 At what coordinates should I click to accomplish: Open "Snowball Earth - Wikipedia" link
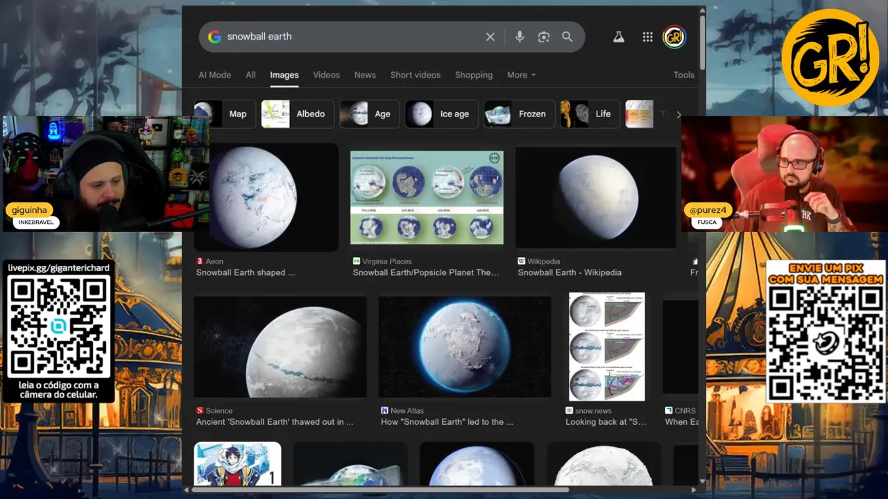click(x=570, y=272)
